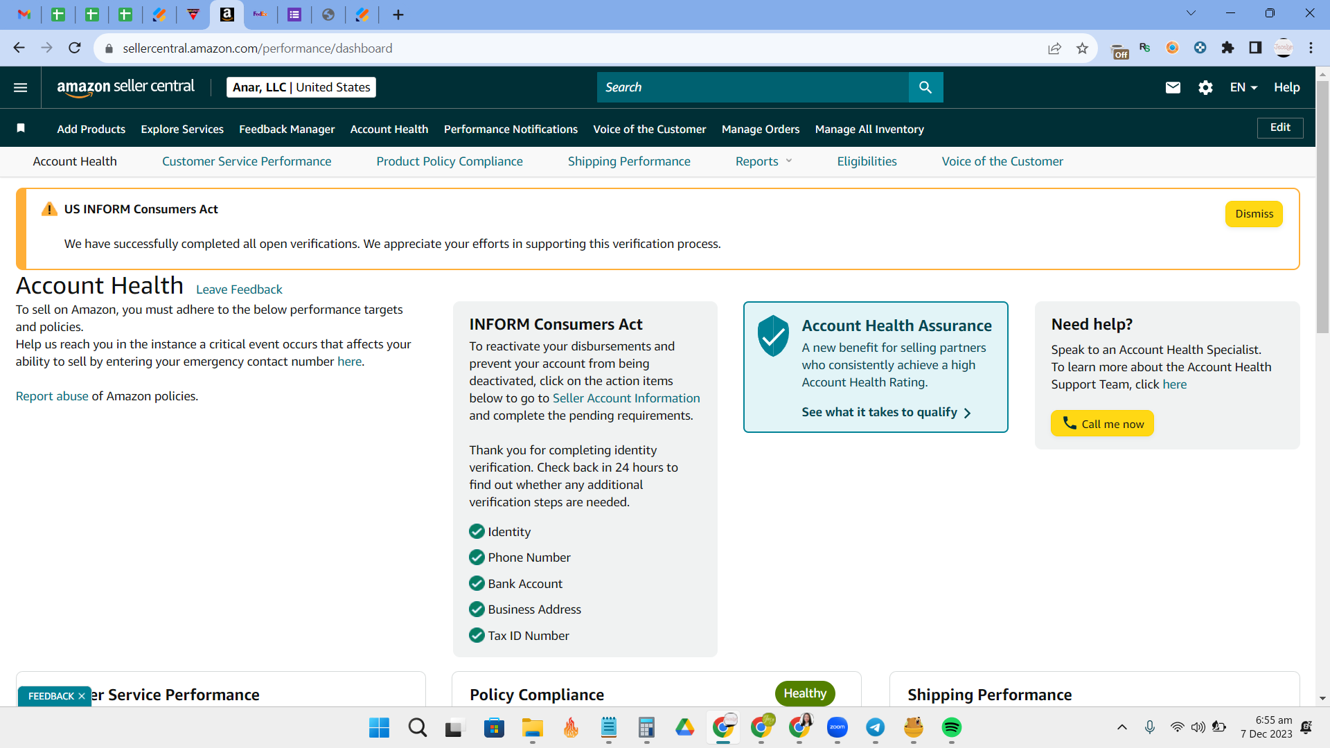
Task: Show hidden system tray icons
Action: coord(1122,727)
